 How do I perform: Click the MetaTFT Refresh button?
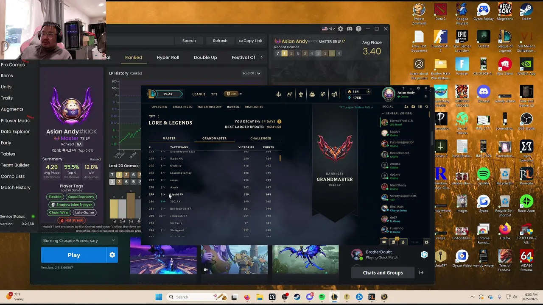click(220, 41)
